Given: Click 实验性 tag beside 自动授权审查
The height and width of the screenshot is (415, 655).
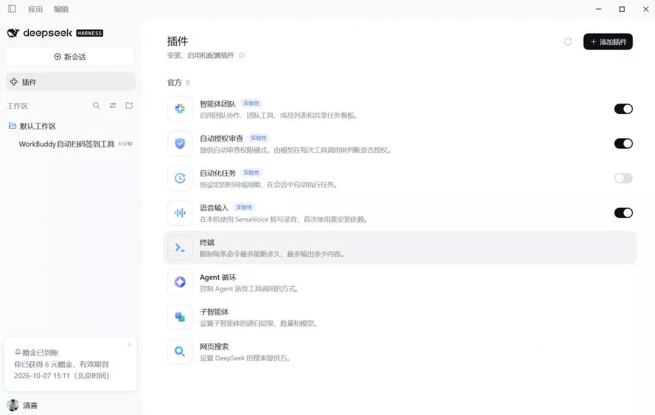Looking at the screenshot, I should [258, 138].
